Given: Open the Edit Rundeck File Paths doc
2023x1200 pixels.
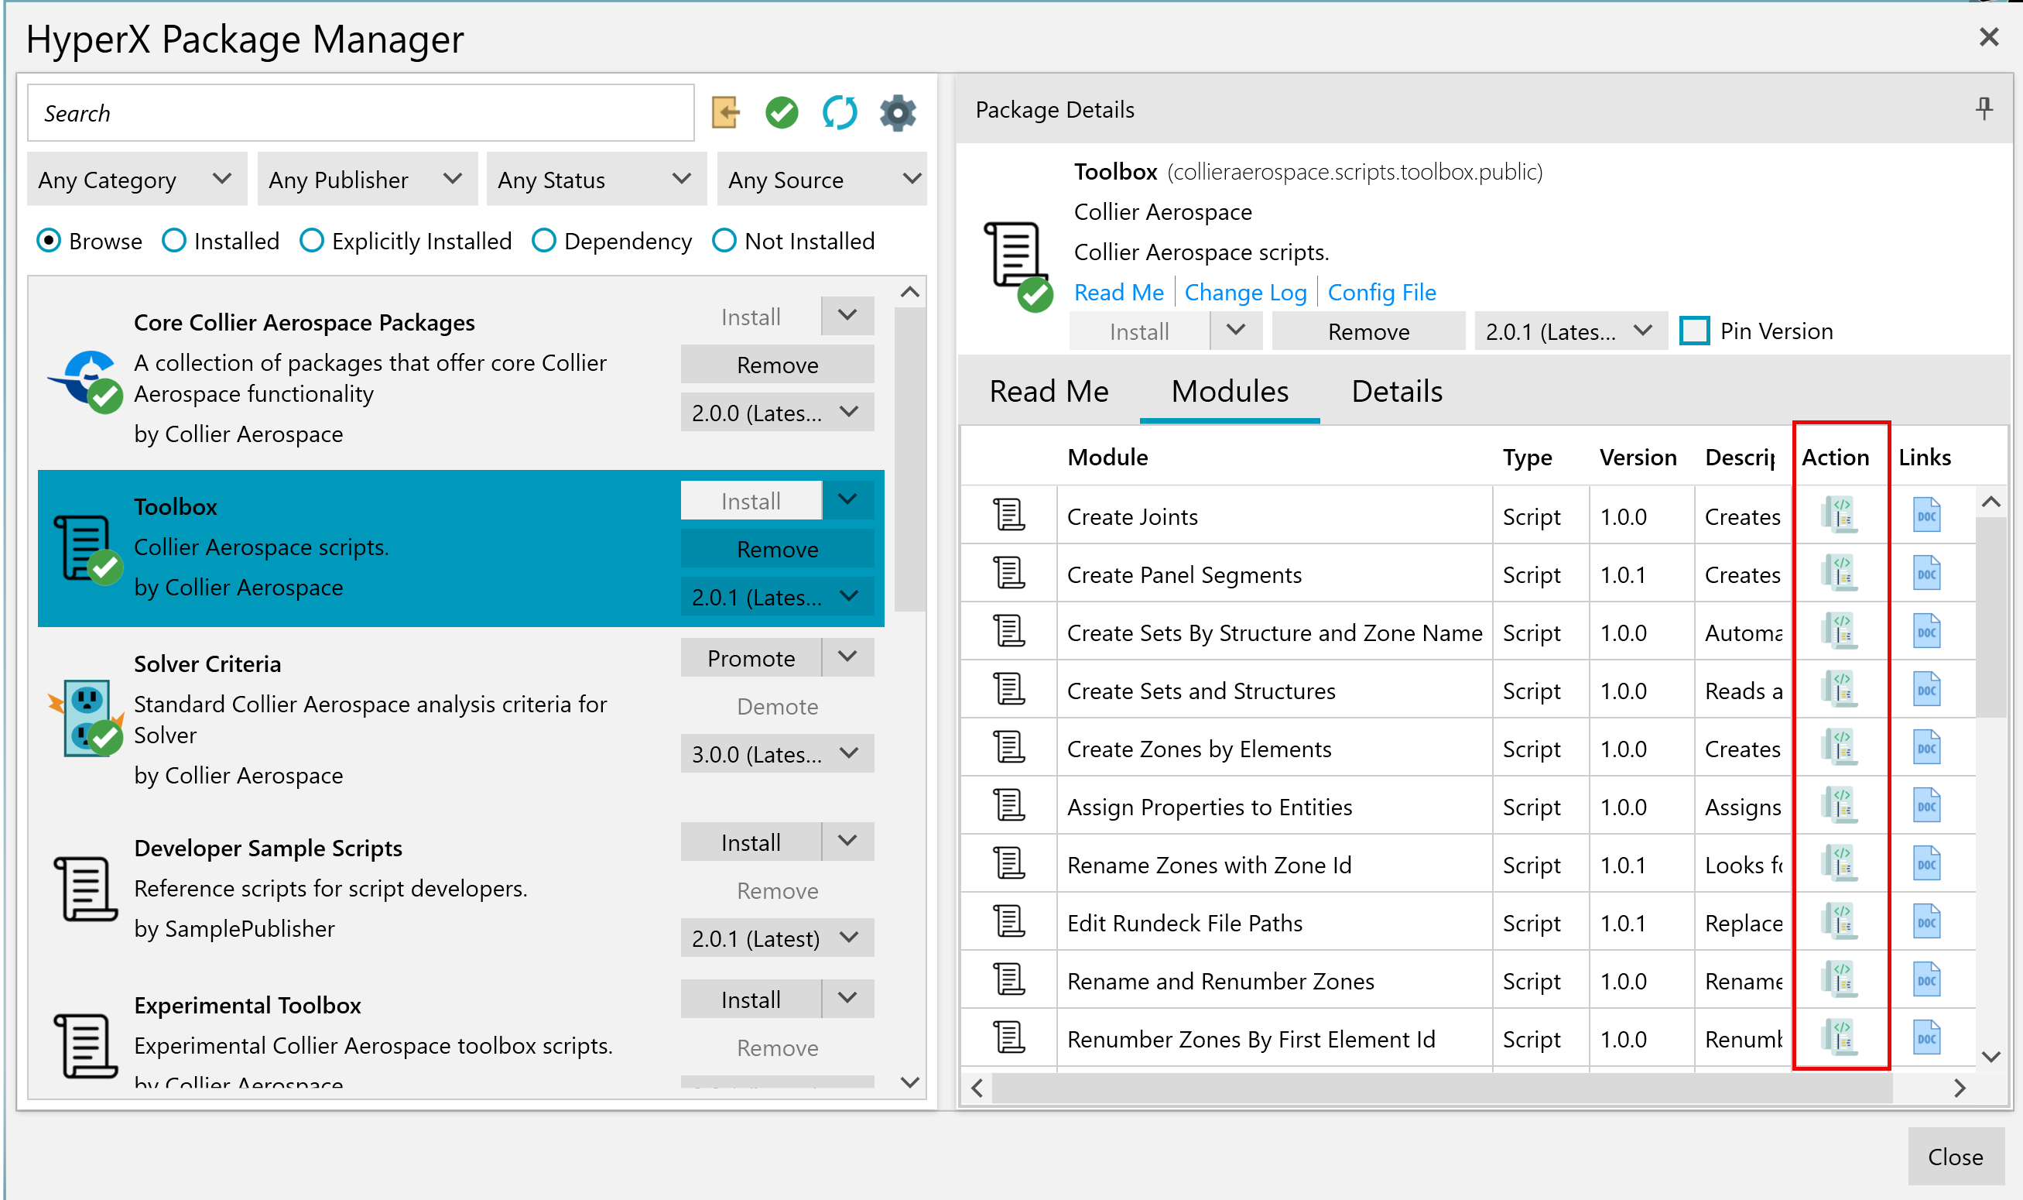Looking at the screenshot, I should [1927, 923].
